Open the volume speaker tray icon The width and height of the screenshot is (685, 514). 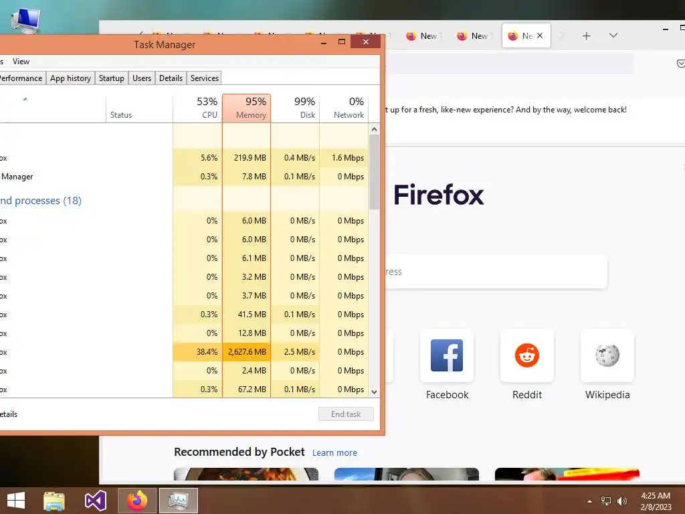pos(622,501)
